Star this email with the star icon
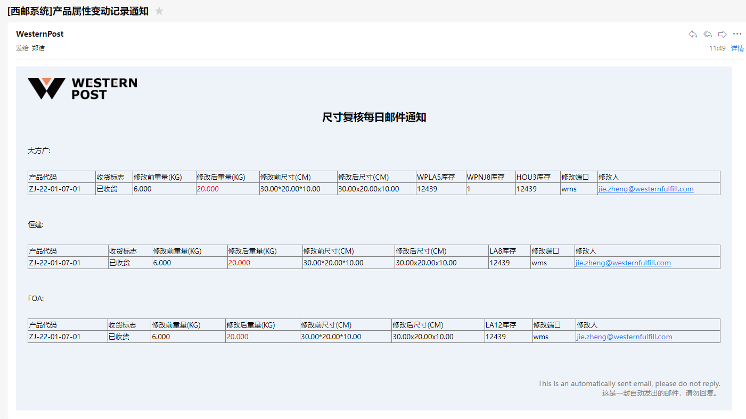Image resolution: width=746 pixels, height=419 pixels. [159, 11]
